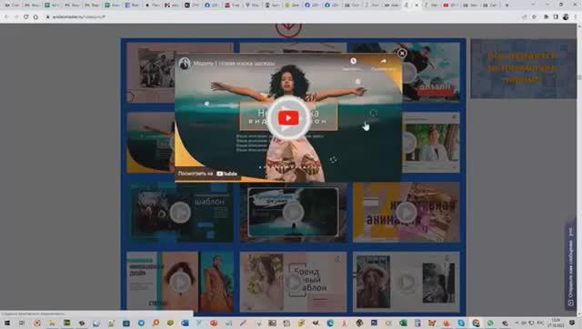Image resolution: width=582 pixels, height=329 pixels.
Task: Open Excel from the taskbar
Action: point(403,323)
